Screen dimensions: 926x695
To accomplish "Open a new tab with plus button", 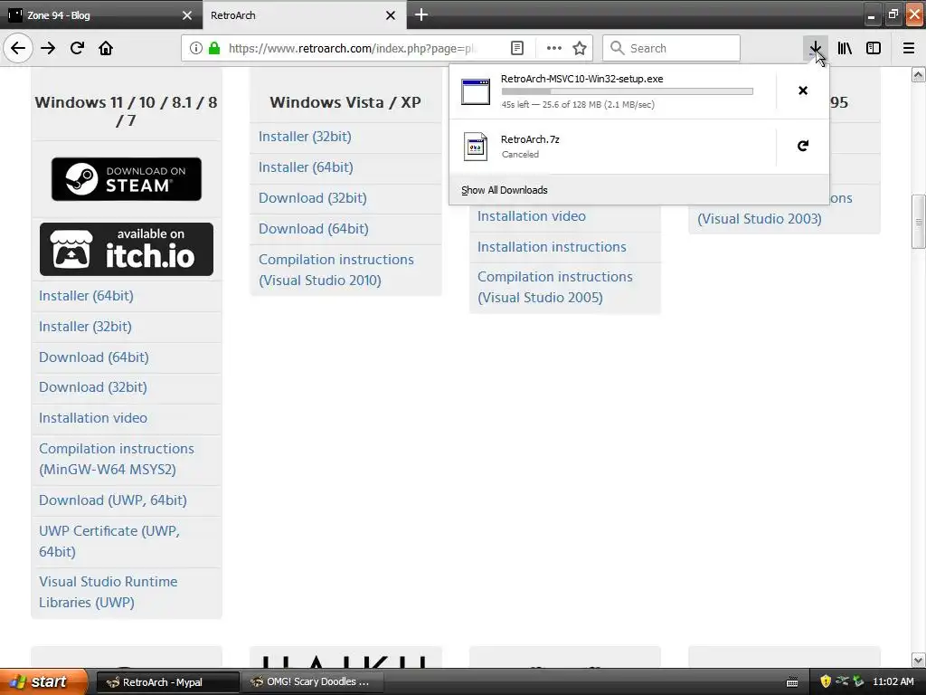I will tap(421, 14).
